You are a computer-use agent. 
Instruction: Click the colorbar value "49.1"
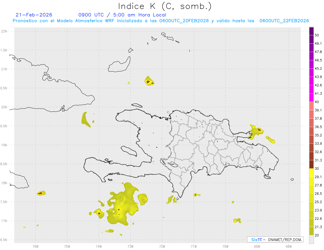[x=318, y=43]
